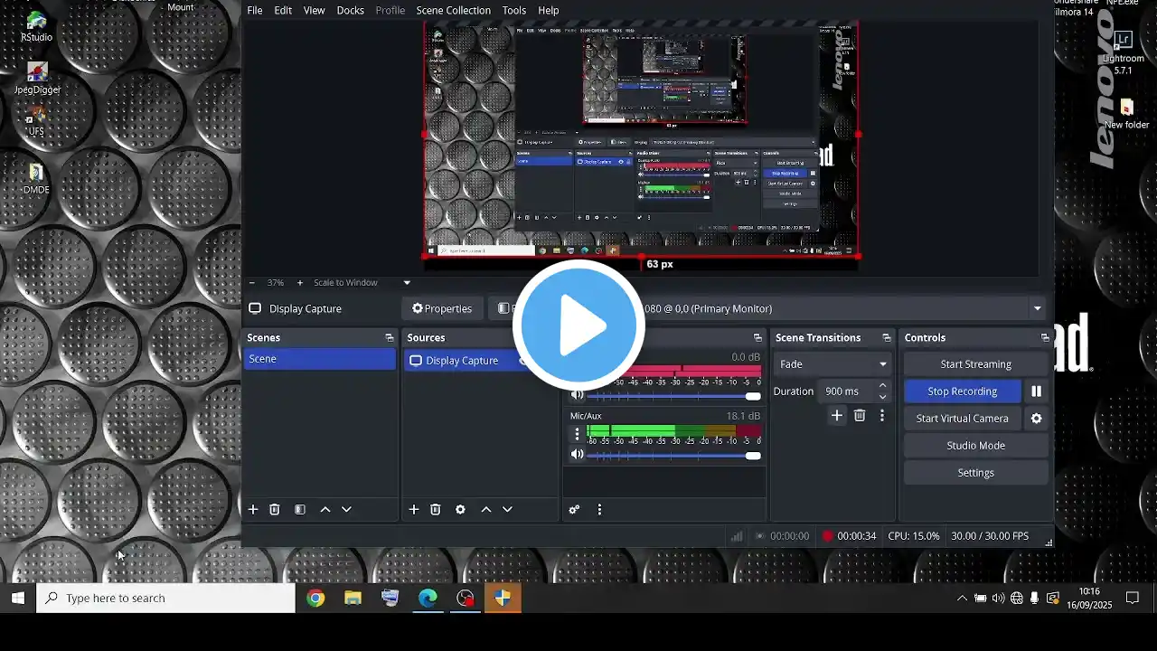
Task: Mute the Desktop Audio speaker icon
Action: [x=577, y=395]
